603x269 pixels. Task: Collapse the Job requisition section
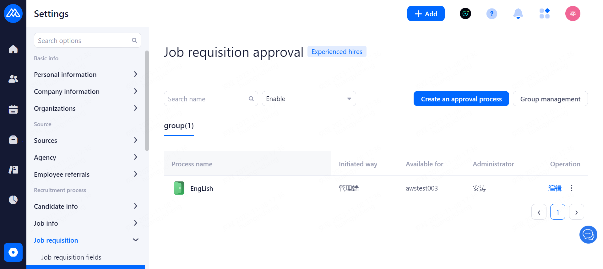(135, 240)
